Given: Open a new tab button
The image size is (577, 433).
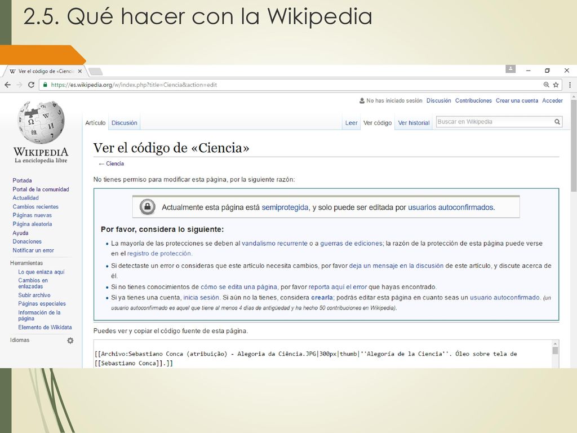Looking at the screenshot, I should [x=95, y=72].
